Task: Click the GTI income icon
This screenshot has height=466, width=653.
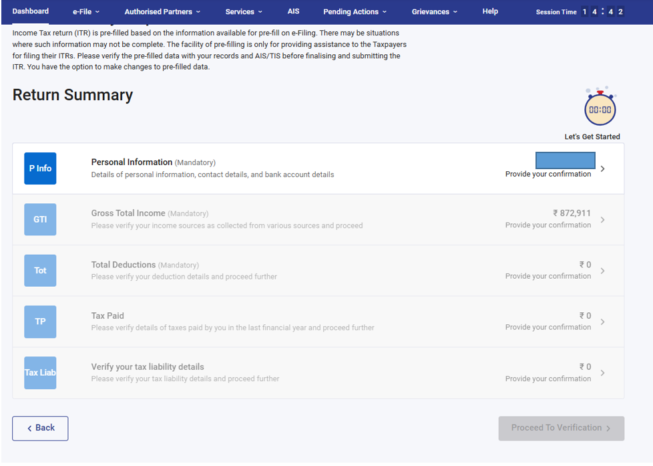Action: tap(40, 219)
